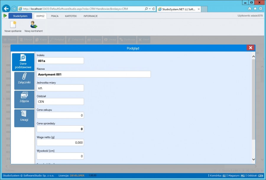Click the green play arrow icon
The width and height of the screenshot is (266, 180).
tap(5, 16)
